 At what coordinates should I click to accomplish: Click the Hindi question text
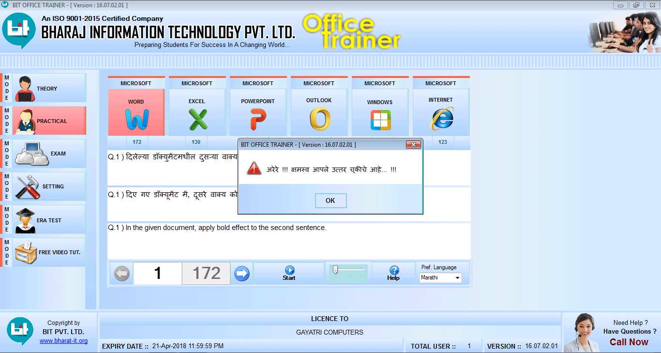click(173, 194)
